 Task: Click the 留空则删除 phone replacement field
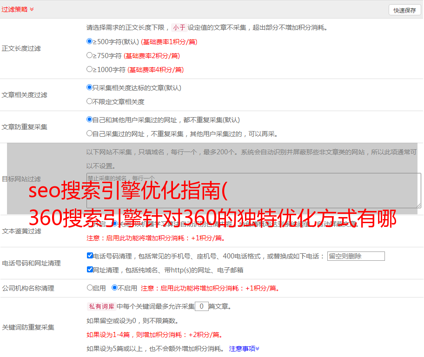click(356, 256)
